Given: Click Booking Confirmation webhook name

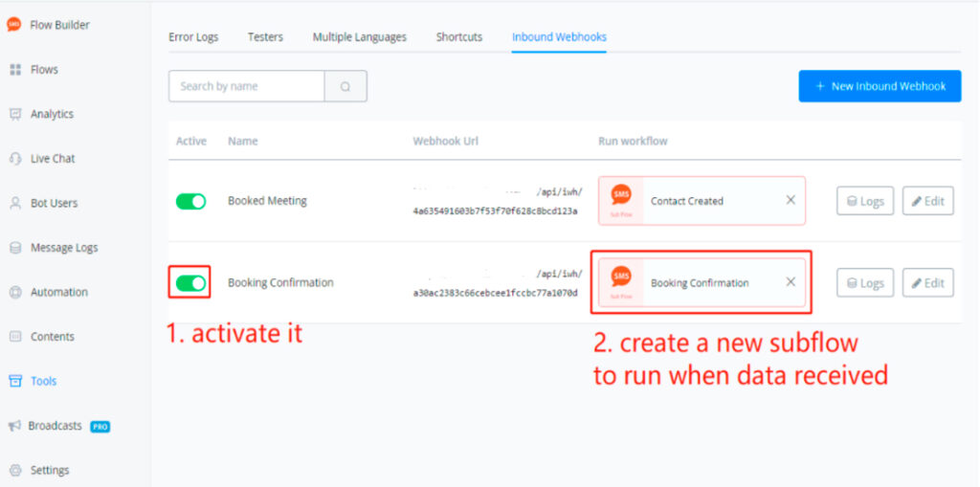Looking at the screenshot, I should [x=280, y=282].
